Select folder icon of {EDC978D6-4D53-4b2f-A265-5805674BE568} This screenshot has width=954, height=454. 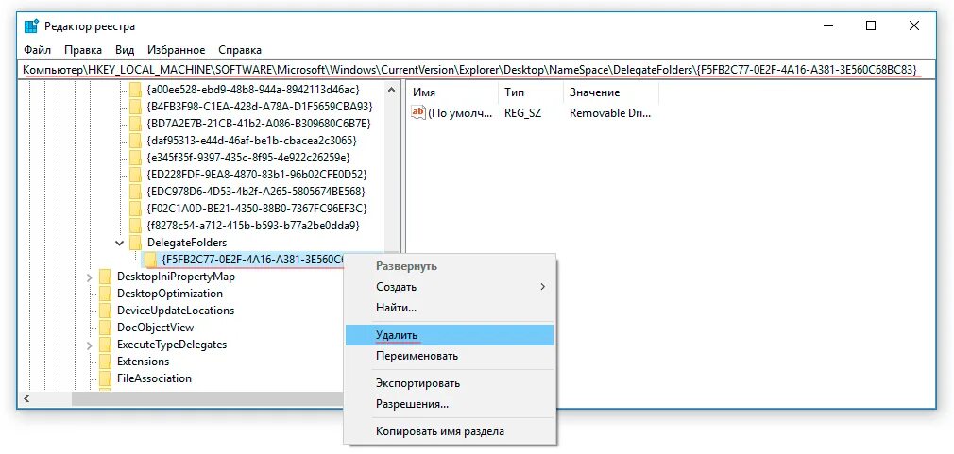click(135, 192)
